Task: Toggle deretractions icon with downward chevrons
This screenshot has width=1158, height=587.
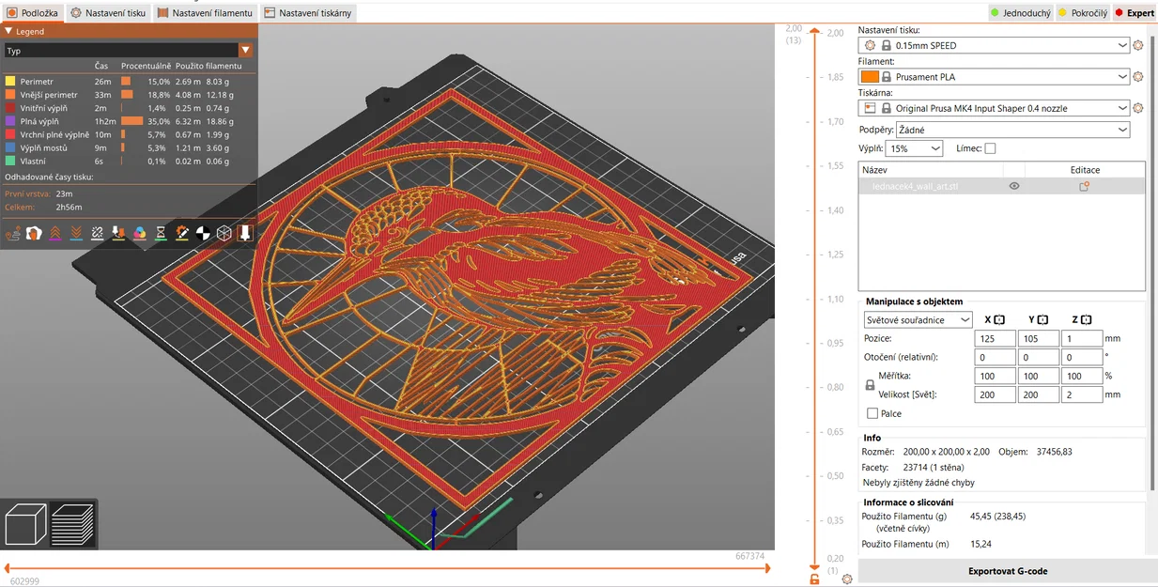Action: (76, 232)
